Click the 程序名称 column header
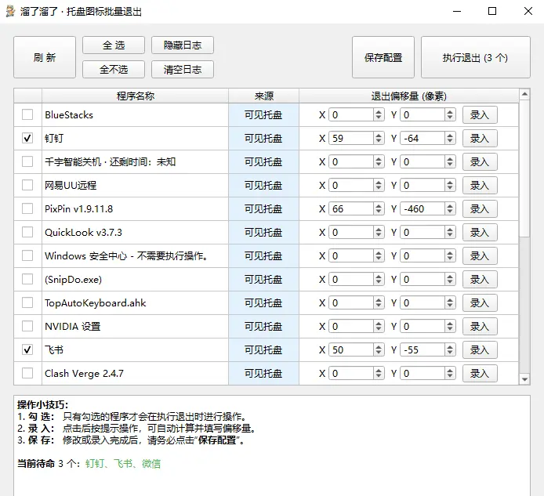The image size is (544, 496). click(136, 96)
